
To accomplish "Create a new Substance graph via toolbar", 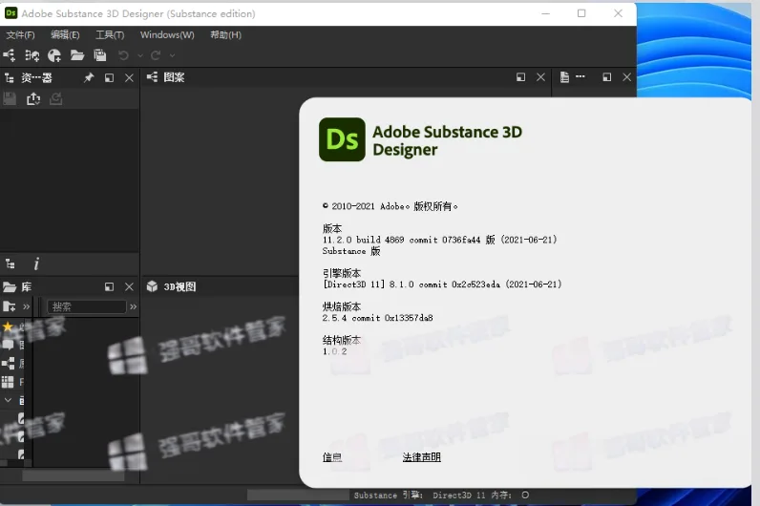I will tap(10, 55).
